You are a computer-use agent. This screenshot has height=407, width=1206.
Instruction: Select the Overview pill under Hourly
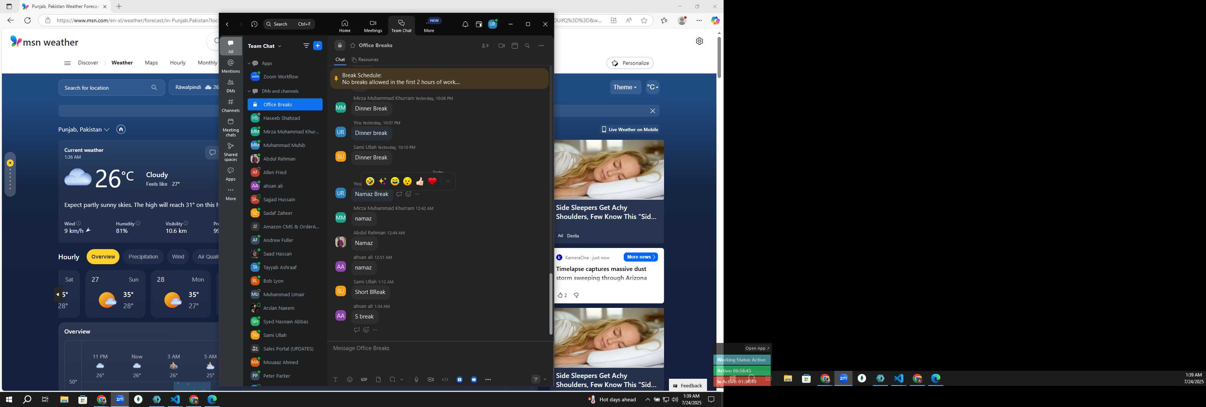[103, 257]
